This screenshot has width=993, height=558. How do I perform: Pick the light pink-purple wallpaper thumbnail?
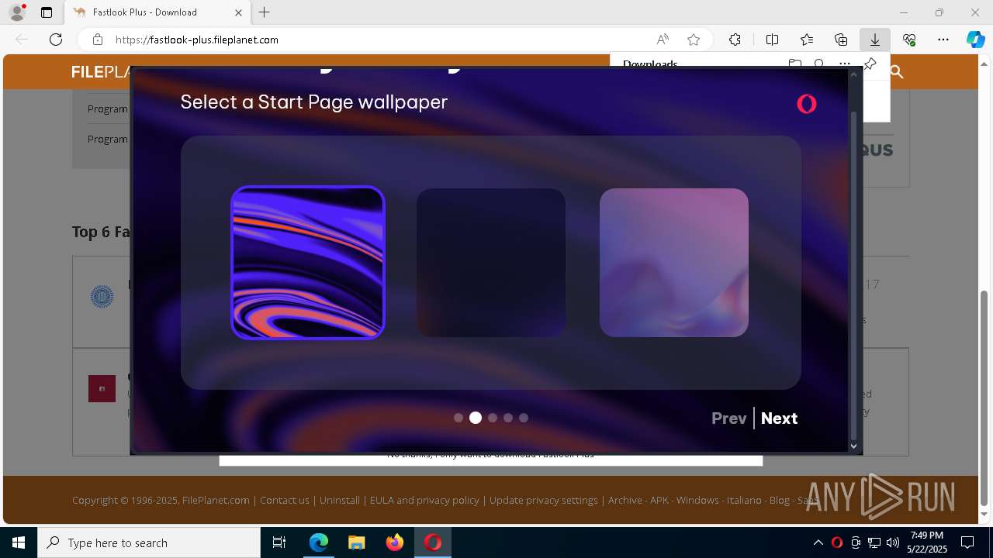(674, 263)
